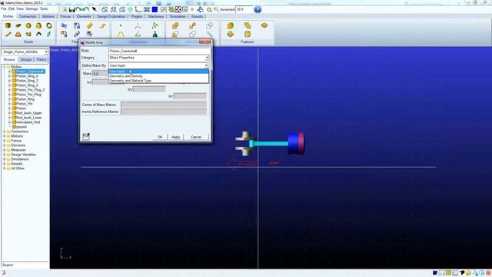Expand the Connectors tree folder
The image size is (492, 277).
(x=5, y=132)
